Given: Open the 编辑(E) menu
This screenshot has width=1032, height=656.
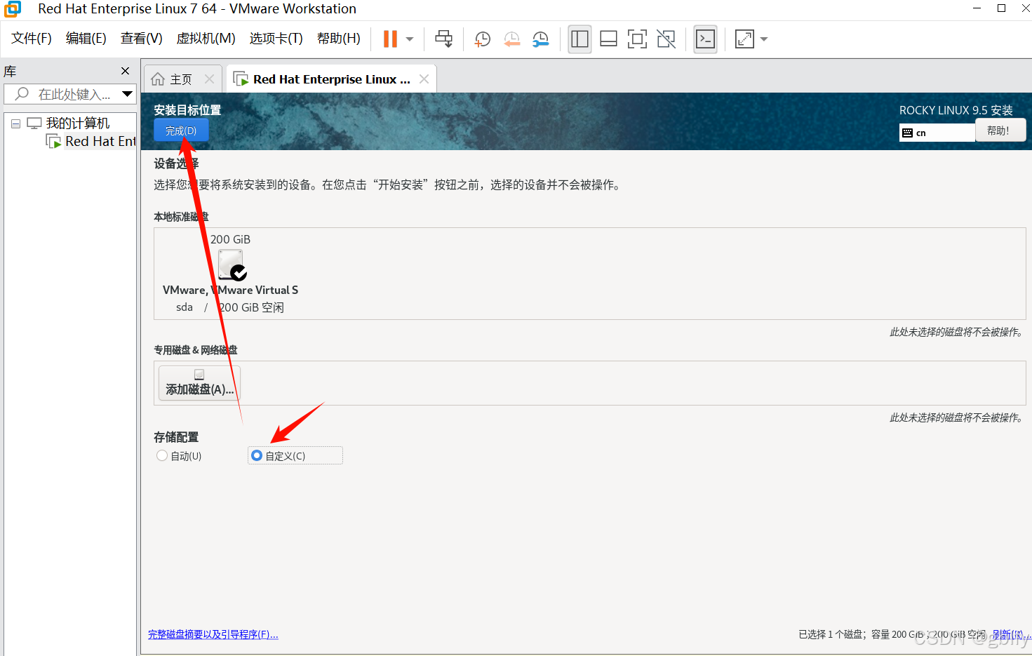Looking at the screenshot, I should (x=86, y=39).
